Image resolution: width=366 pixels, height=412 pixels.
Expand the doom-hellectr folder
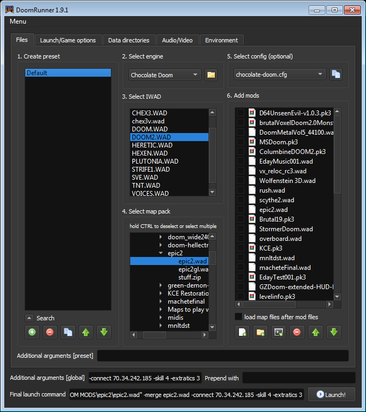point(161,245)
